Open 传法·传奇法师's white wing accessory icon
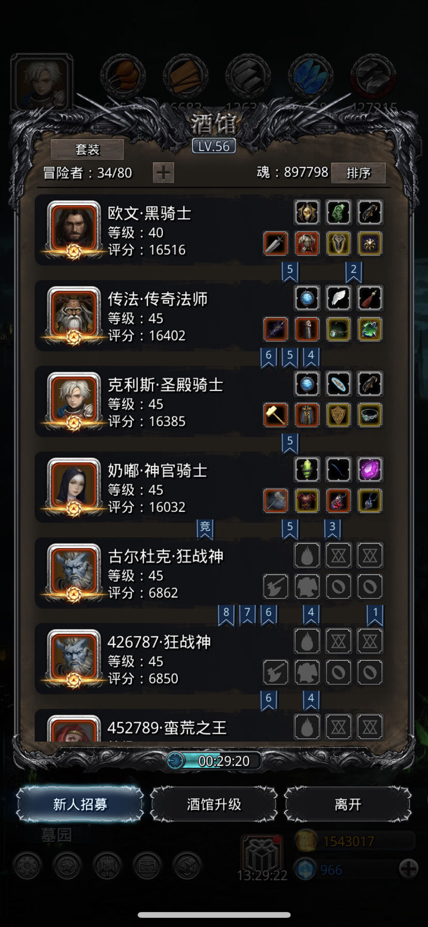This screenshot has height=927, width=428. point(338,298)
